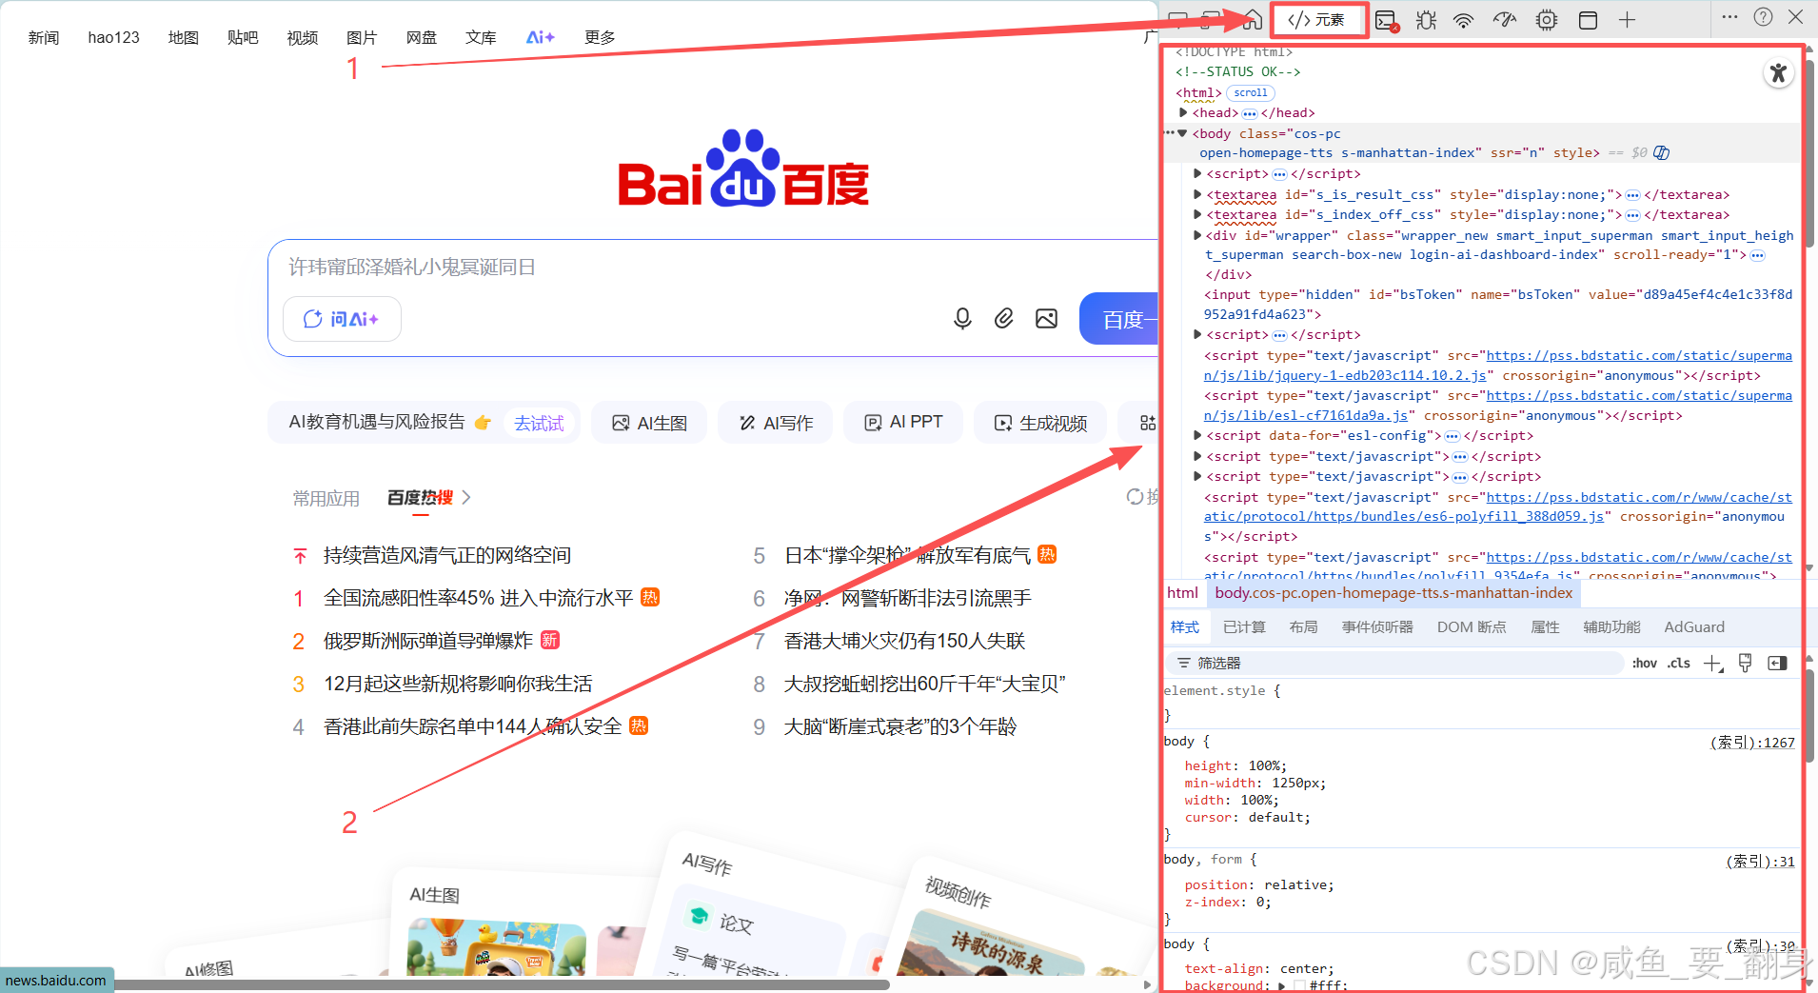Expand the div id wrapper node
1818x993 pixels.
click(1197, 235)
